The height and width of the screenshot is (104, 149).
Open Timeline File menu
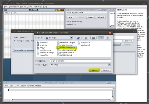point(7,86)
